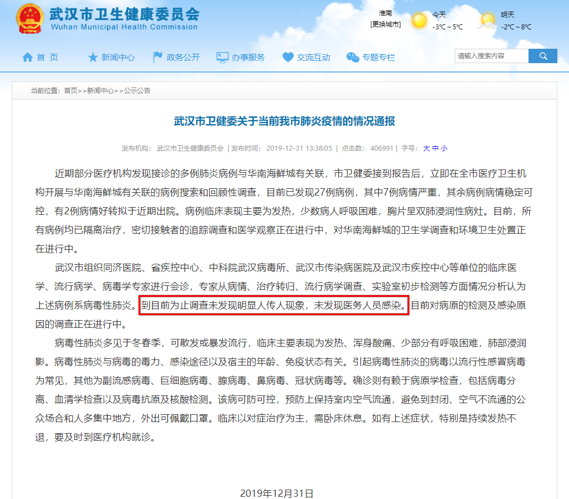Set the font size to 中
This screenshot has height=499, width=569.
pos(435,148)
